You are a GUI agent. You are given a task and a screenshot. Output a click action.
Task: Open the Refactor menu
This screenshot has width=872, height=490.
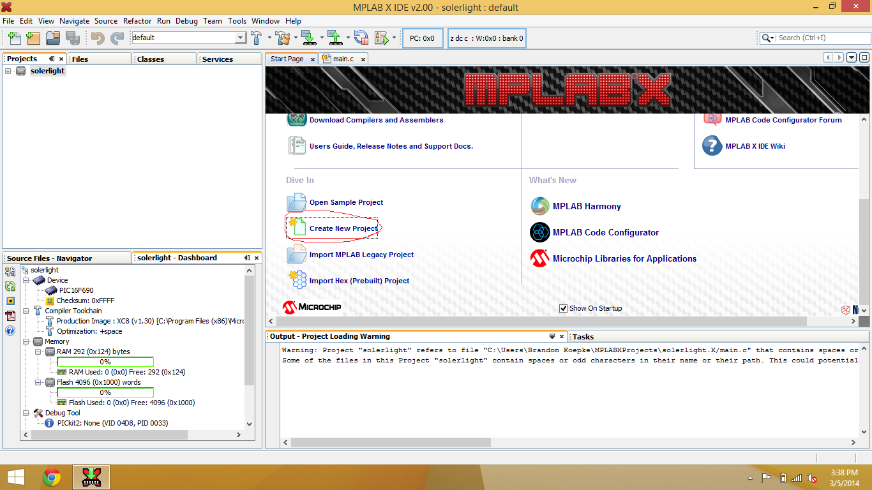tap(137, 20)
